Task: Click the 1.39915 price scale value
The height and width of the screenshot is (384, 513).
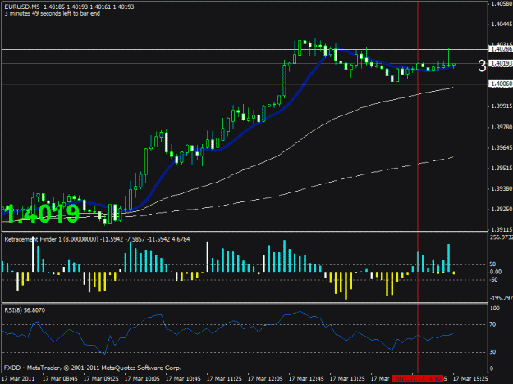Action: pyautogui.click(x=502, y=106)
